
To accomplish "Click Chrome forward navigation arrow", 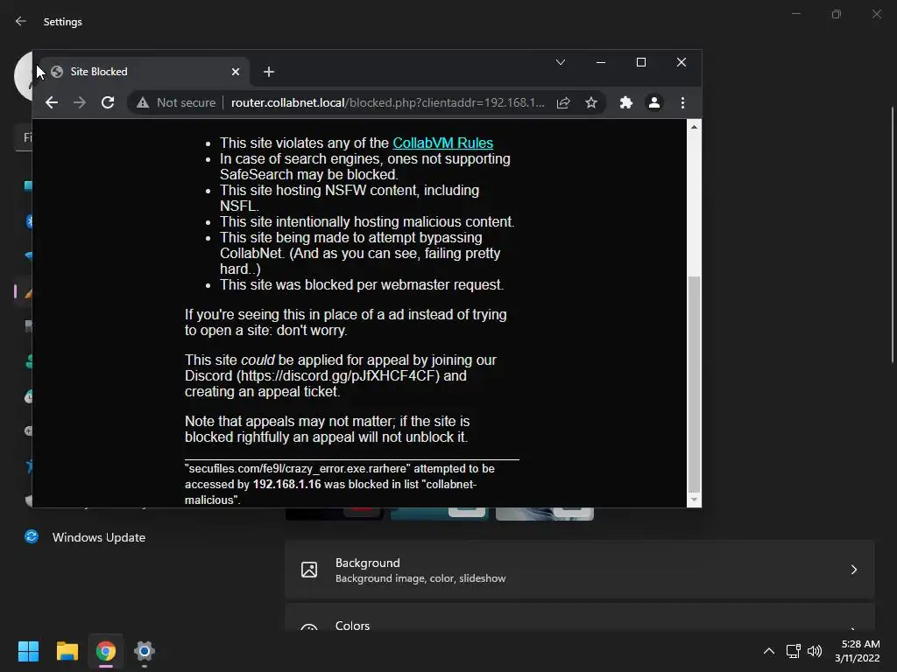I will coord(80,103).
